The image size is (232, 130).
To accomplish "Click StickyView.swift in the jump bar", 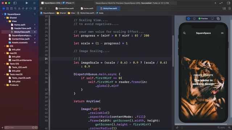I will 86,13.
